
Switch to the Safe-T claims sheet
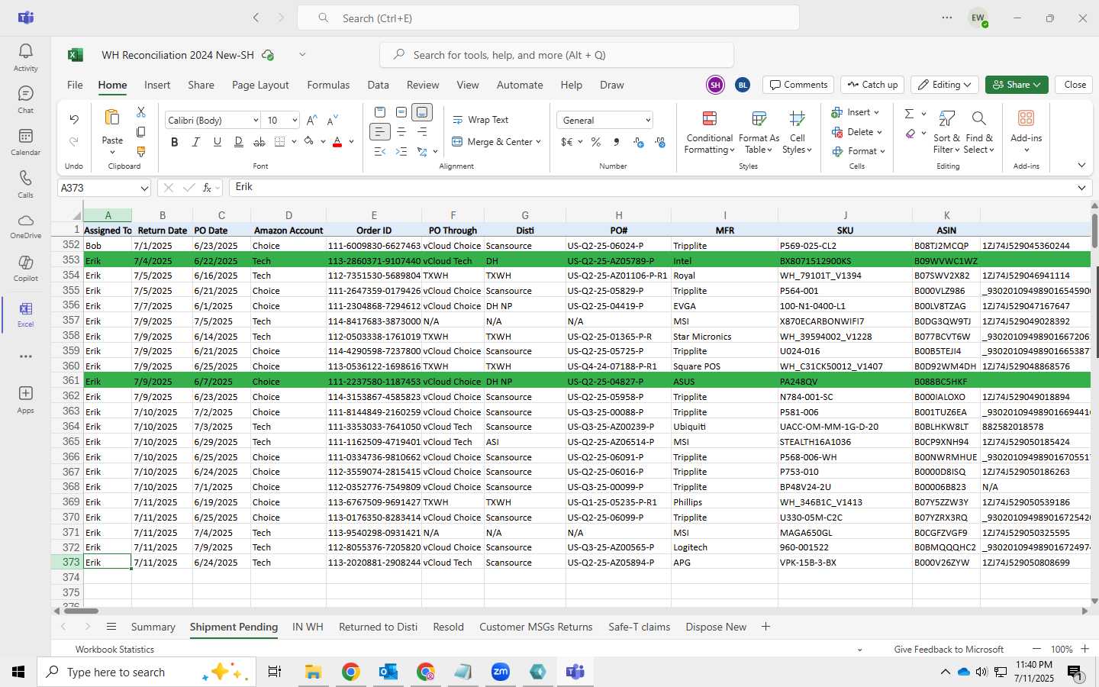click(639, 627)
